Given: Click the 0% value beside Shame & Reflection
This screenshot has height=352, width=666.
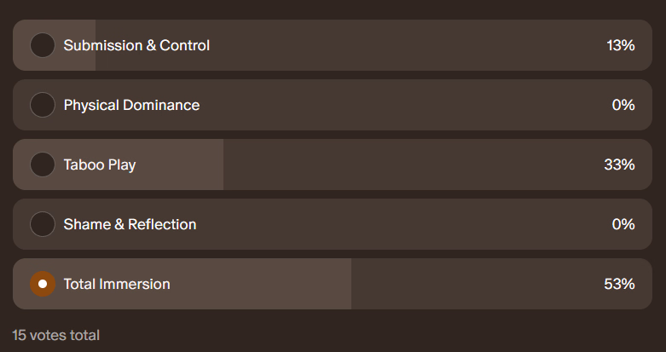Looking at the screenshot, I should tap(623, 224).
